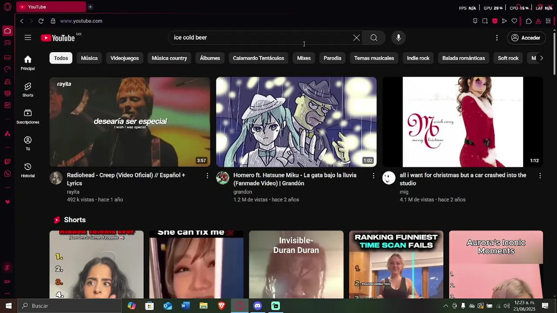Open WhatsApp in the Opera sidebar
This screenshot has height=313, width=557.
(x=7, y=174)
